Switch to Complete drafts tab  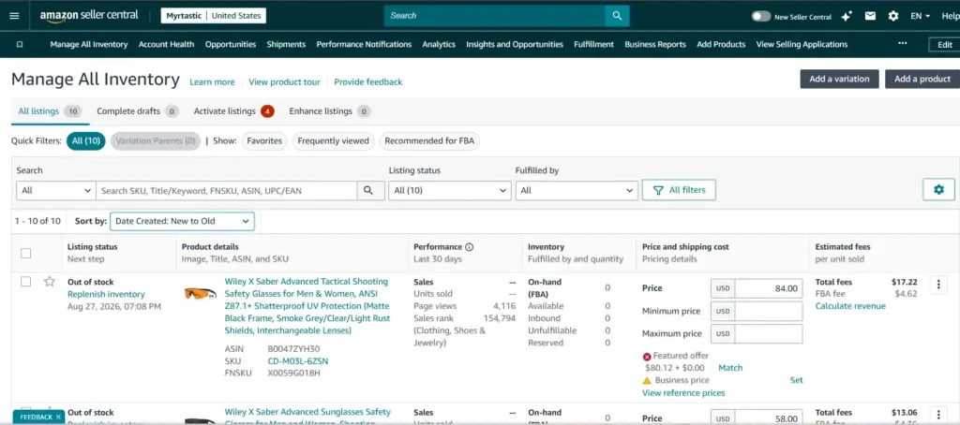pyautogui.click(x=137, y=111)
